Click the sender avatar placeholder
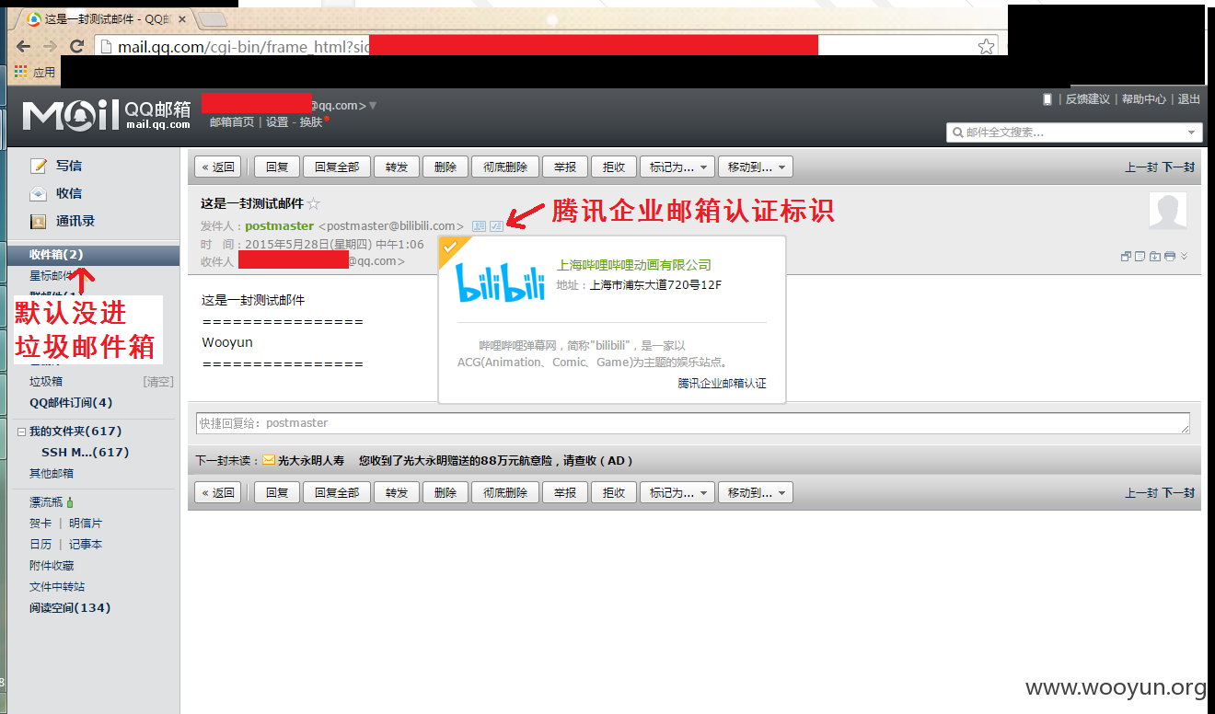 1168,211
